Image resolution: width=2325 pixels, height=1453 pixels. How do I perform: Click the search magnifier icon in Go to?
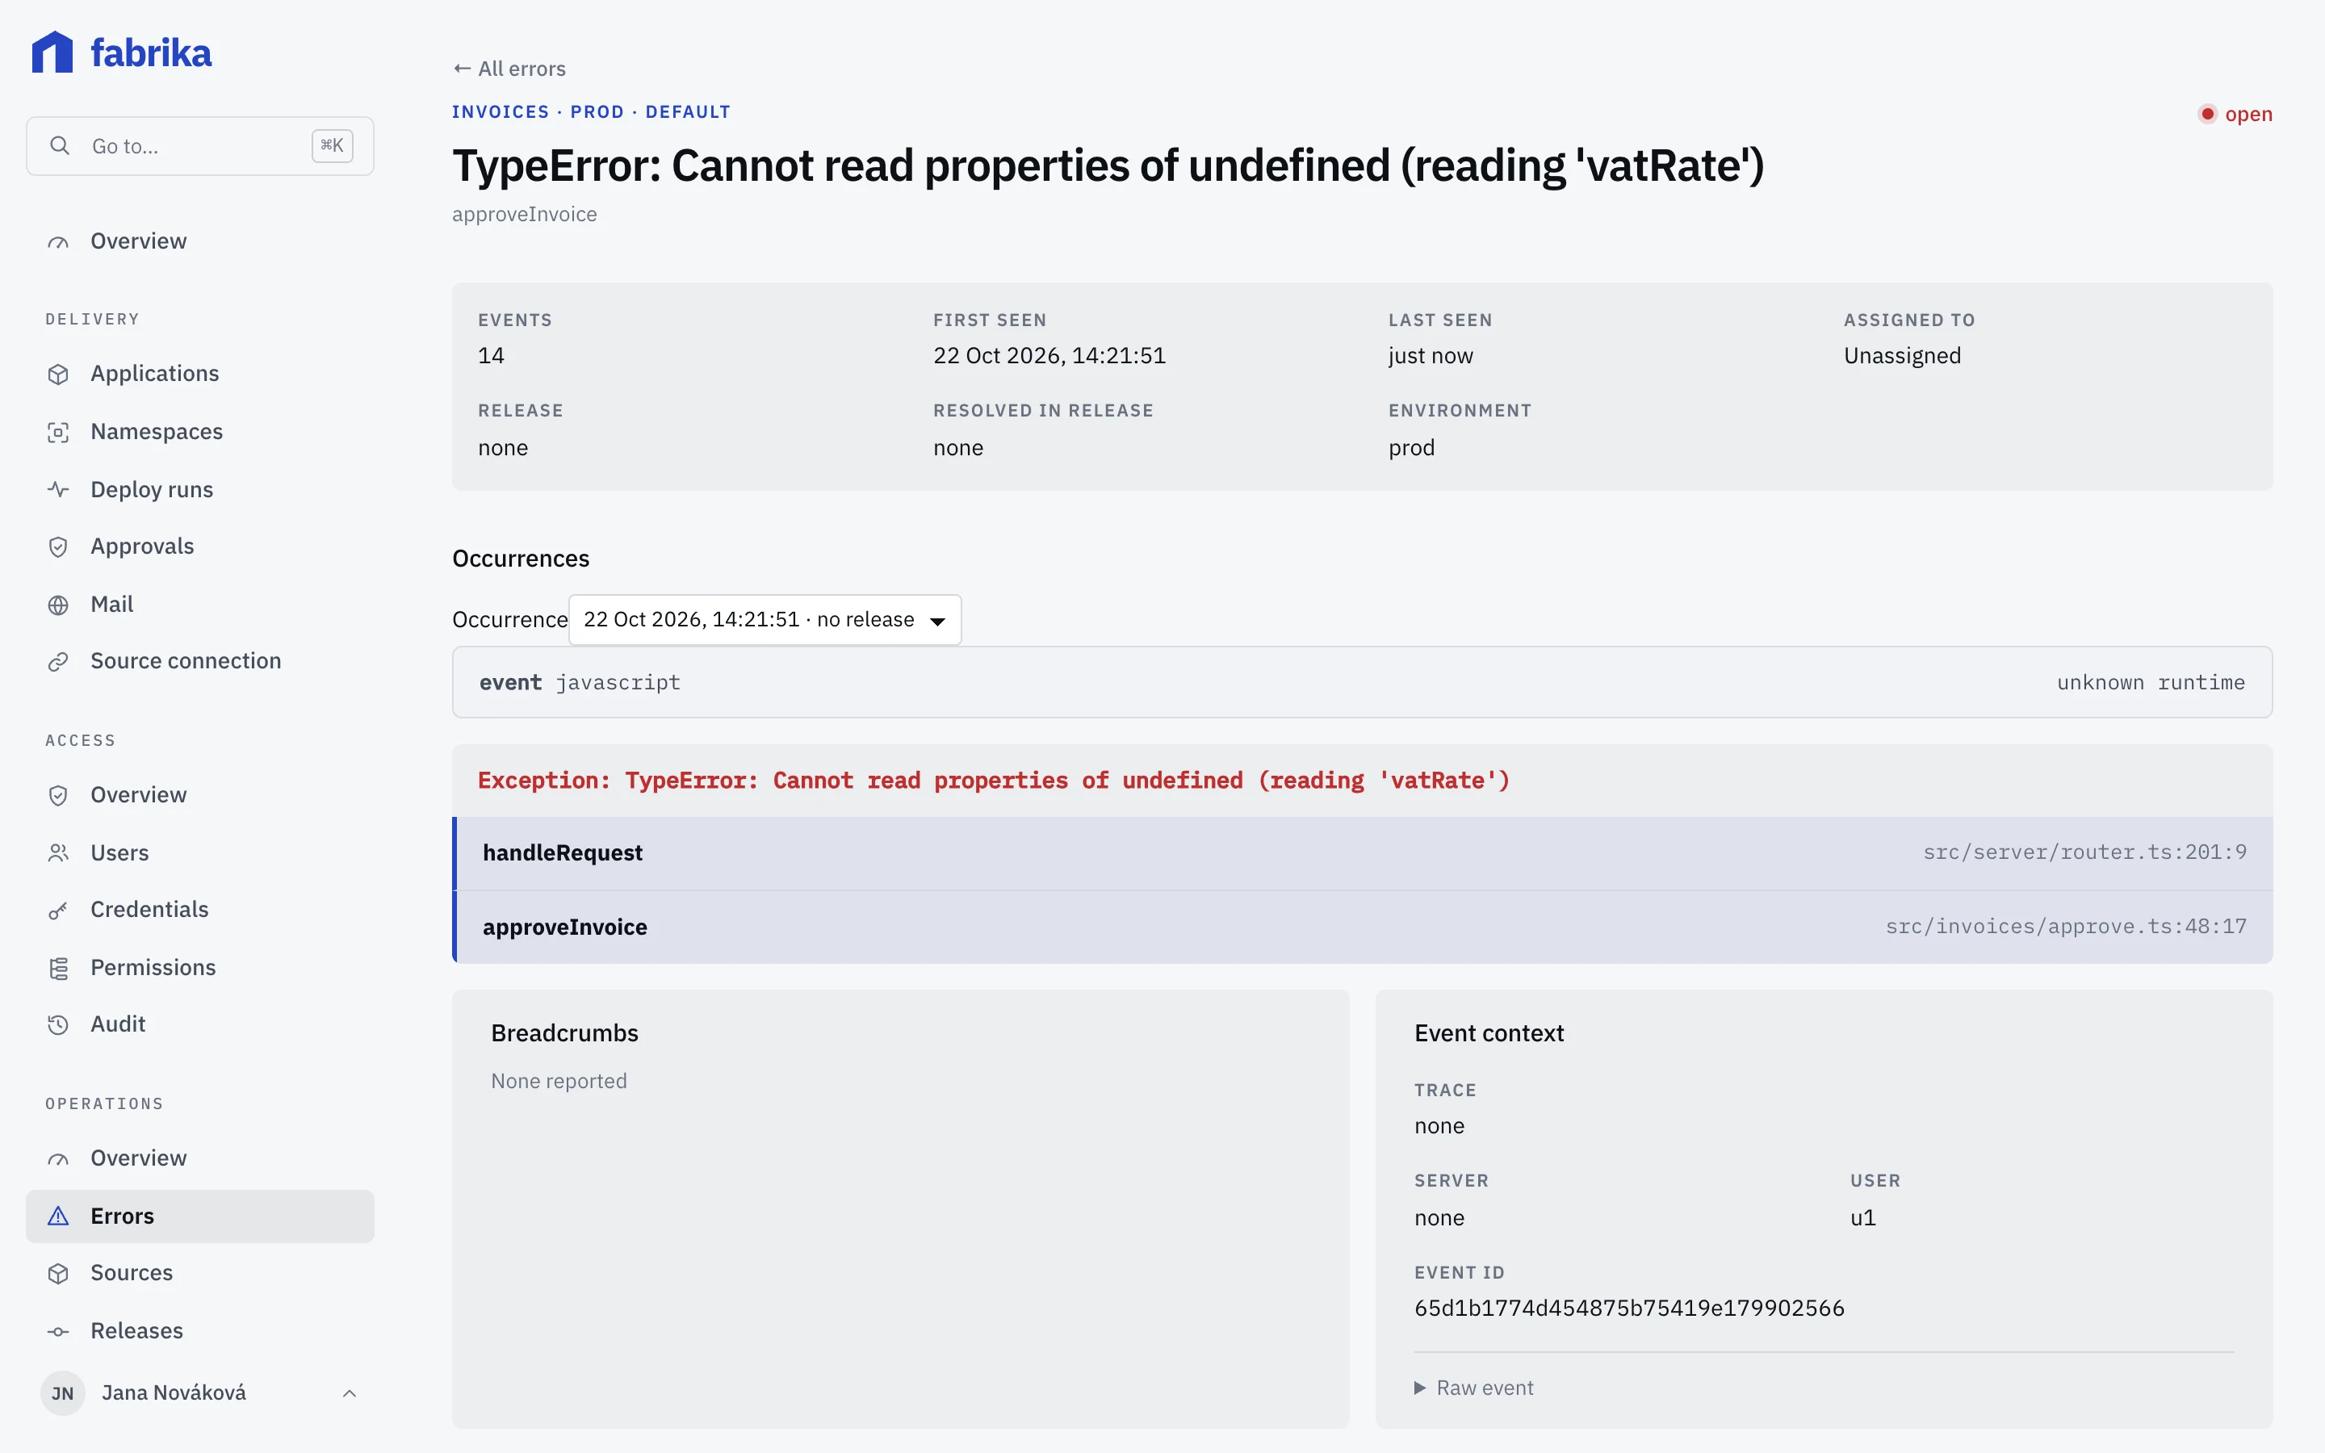(60, 146)
